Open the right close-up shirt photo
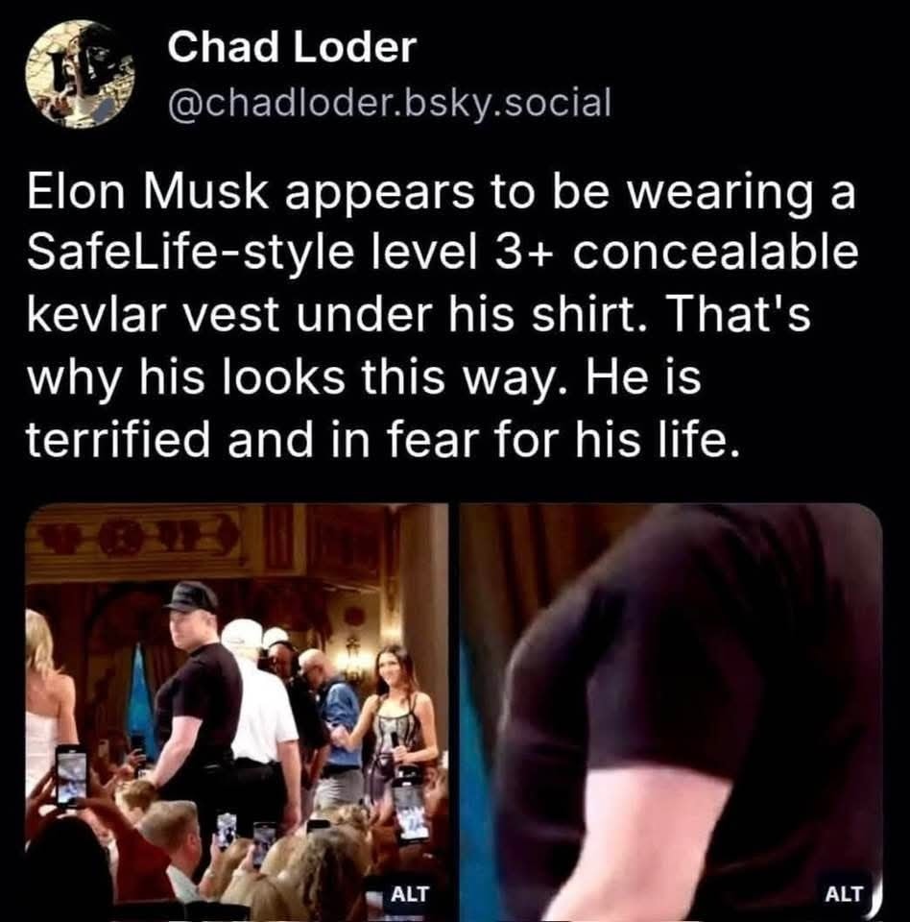910x922 pixels. (x=671, y=711)
